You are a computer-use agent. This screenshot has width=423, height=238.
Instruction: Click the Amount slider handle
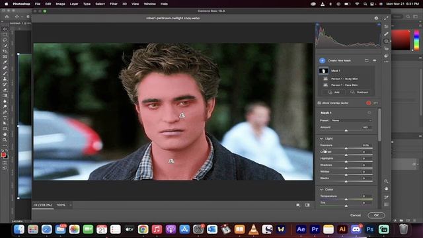346,130
